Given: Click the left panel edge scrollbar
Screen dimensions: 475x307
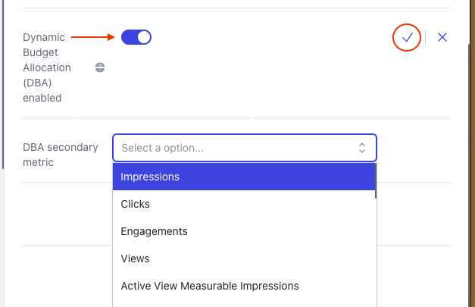Looking at the screenshot, I should (3, 85).
